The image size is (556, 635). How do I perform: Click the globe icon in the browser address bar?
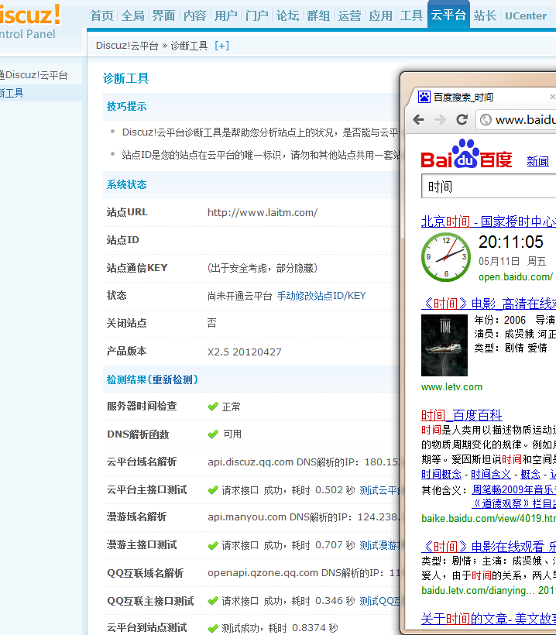pyautogui.click(x=486, y=120)
